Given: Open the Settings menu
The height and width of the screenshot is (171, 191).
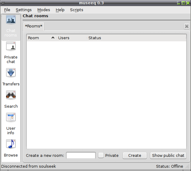Looking at the screenshot, I should pos(24,10).
